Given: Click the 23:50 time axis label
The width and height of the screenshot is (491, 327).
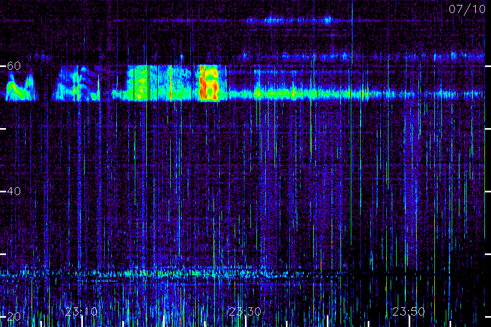Looking at the screenshot, I should (409, 312).
